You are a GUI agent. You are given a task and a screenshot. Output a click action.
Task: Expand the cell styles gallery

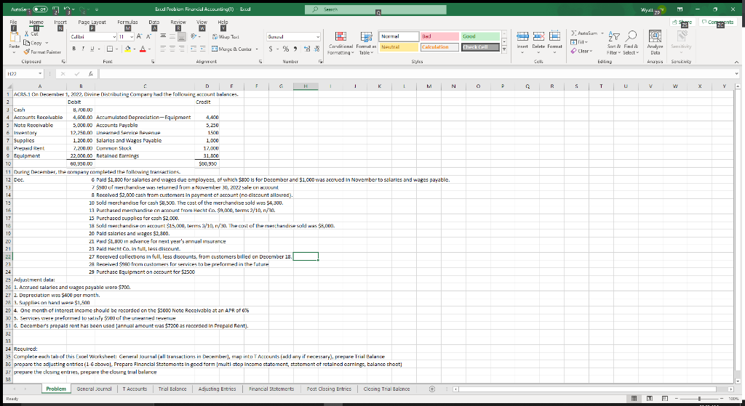point(504,49)
